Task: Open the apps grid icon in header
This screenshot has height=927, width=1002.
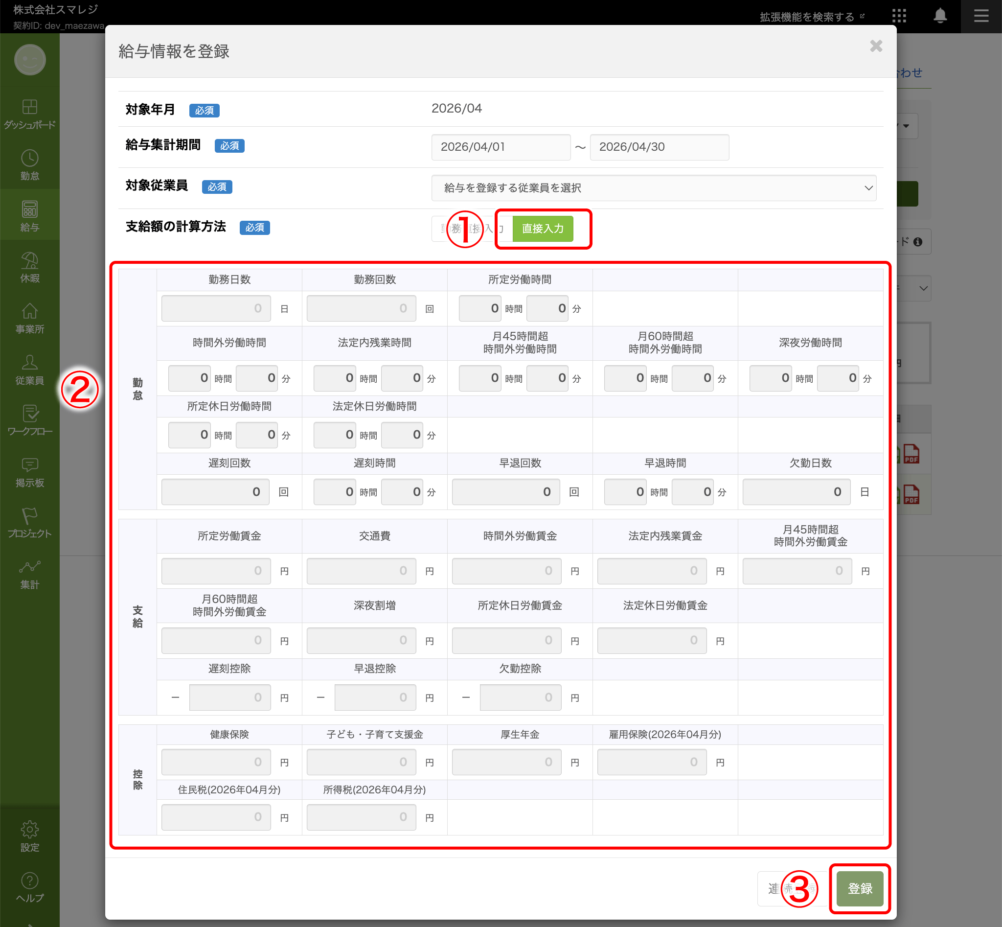Action: click(899, 16)
